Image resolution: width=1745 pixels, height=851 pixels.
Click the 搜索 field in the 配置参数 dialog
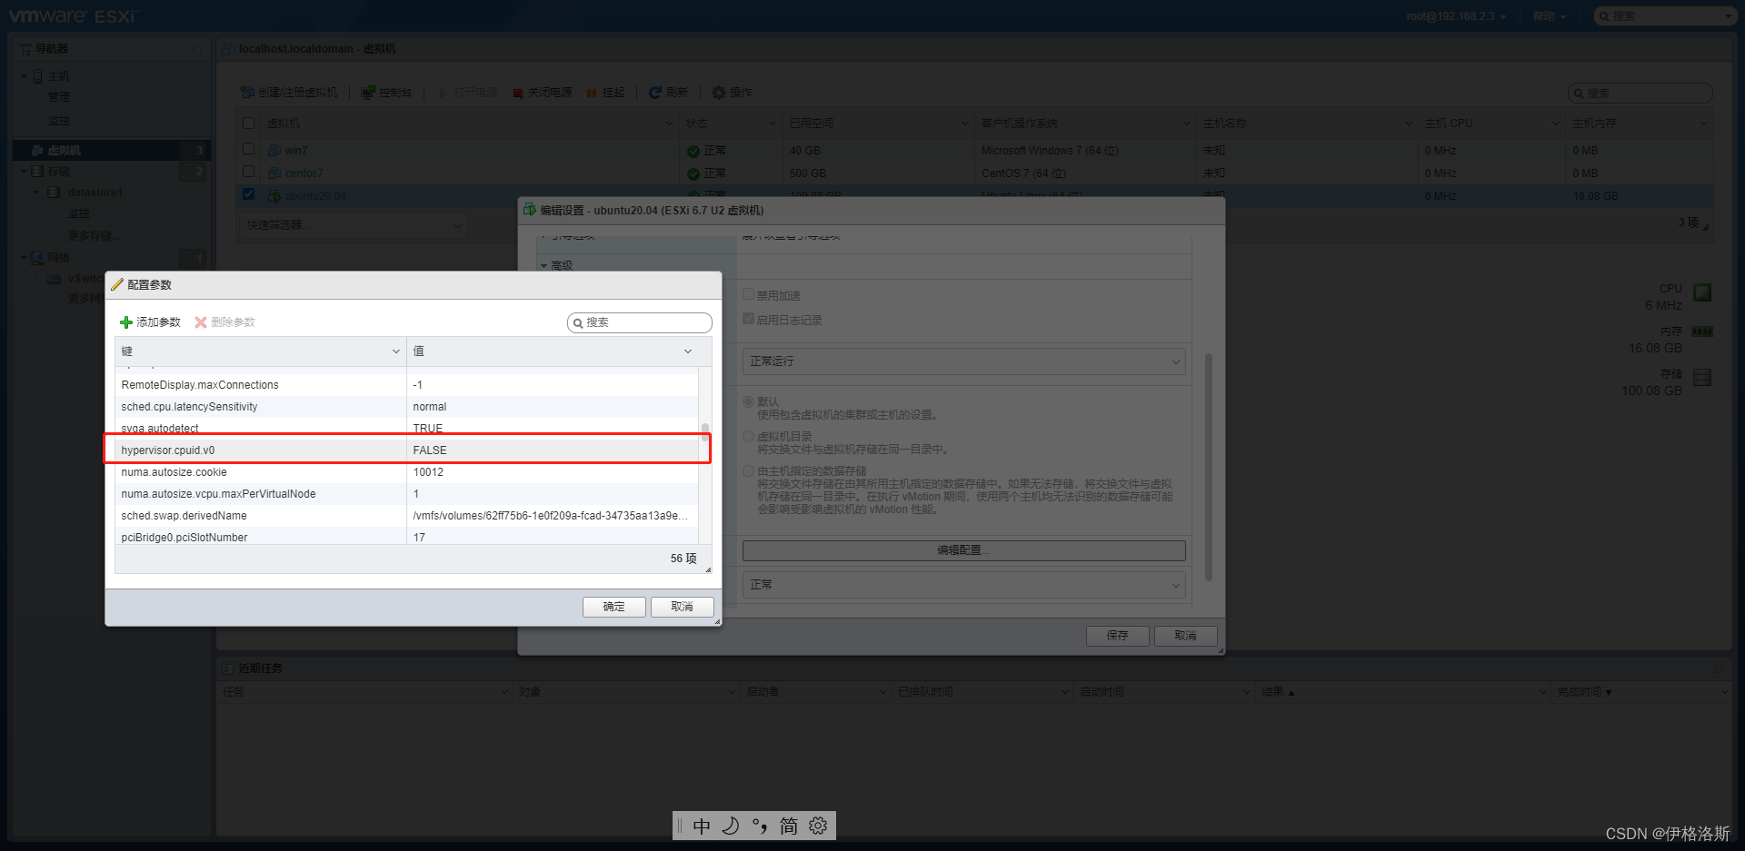point(640,322)
